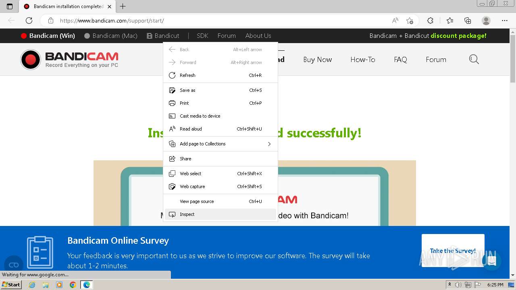The height and width of the screenshot is (290, 516).
Task: Open Edge Settings and more menu
Action: point(505,21)
